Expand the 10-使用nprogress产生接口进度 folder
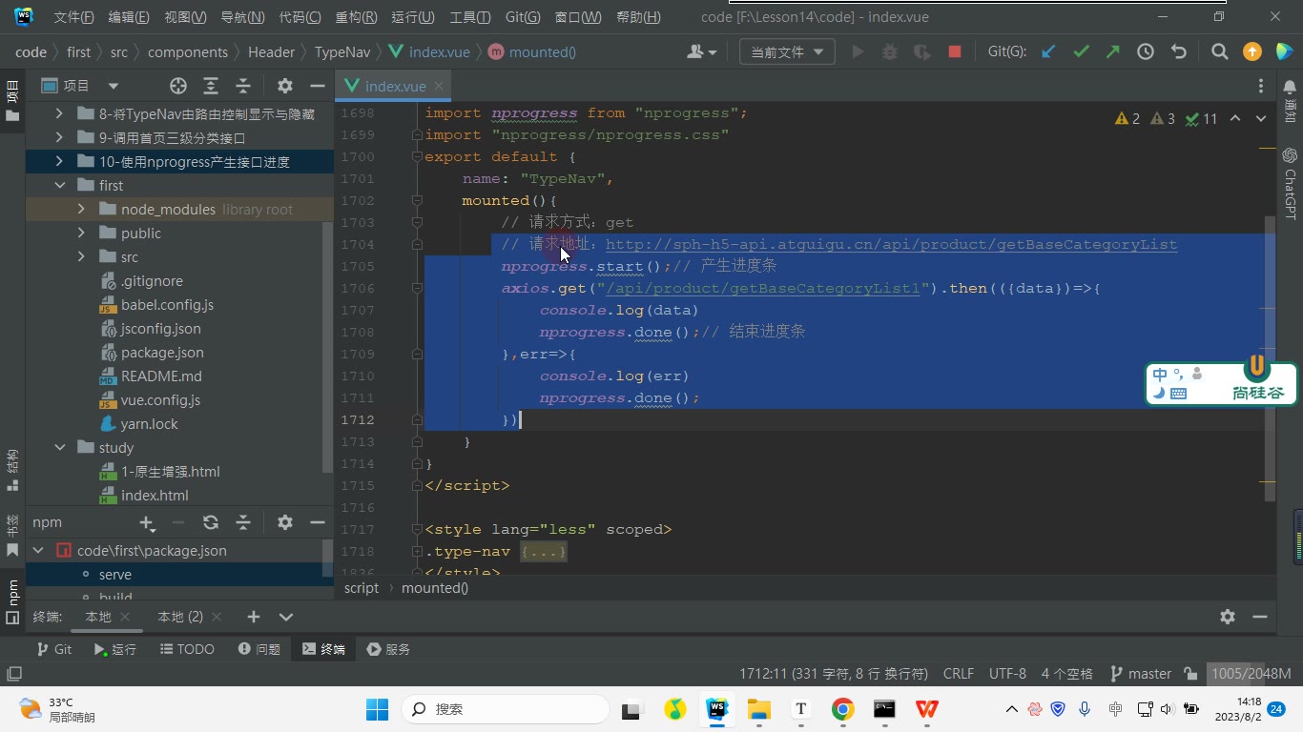The height and width of the screenshot is (732, 1303). [60, 162]
